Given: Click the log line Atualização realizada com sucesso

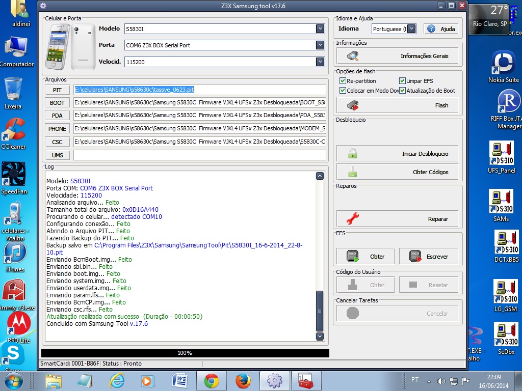Looking at the screenshot, I should (x=124, y=317).
